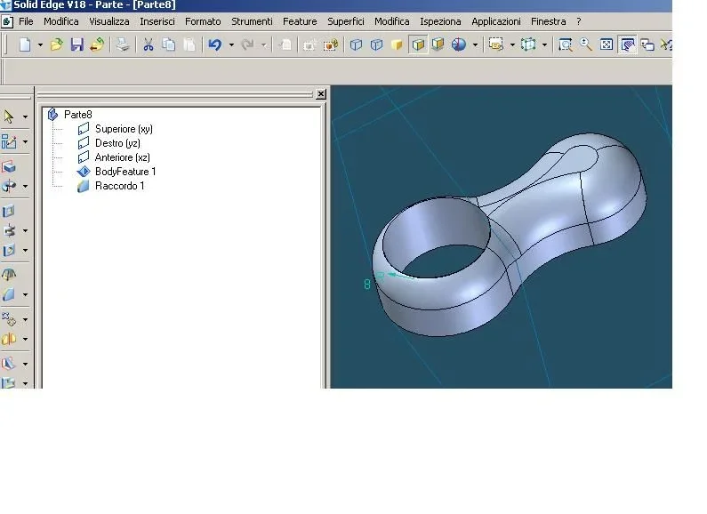Expand the Mirror Copy flyout arrow
This screenshot has height=514, width=707.
coord(25,339)
